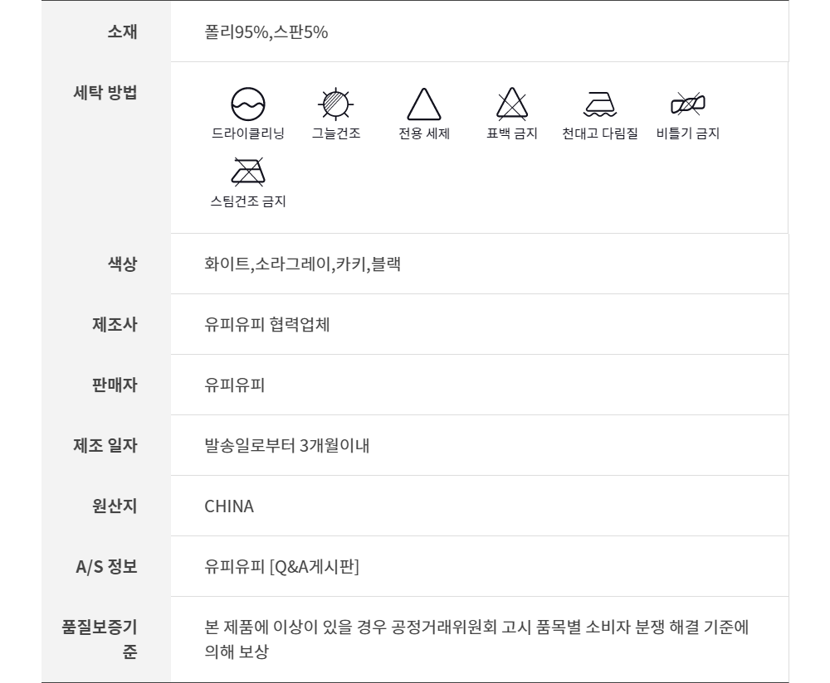Image resolution: width=830 pixels, height=683 pixels.
Task: Click the 판매자 row label
Action: 115,385
